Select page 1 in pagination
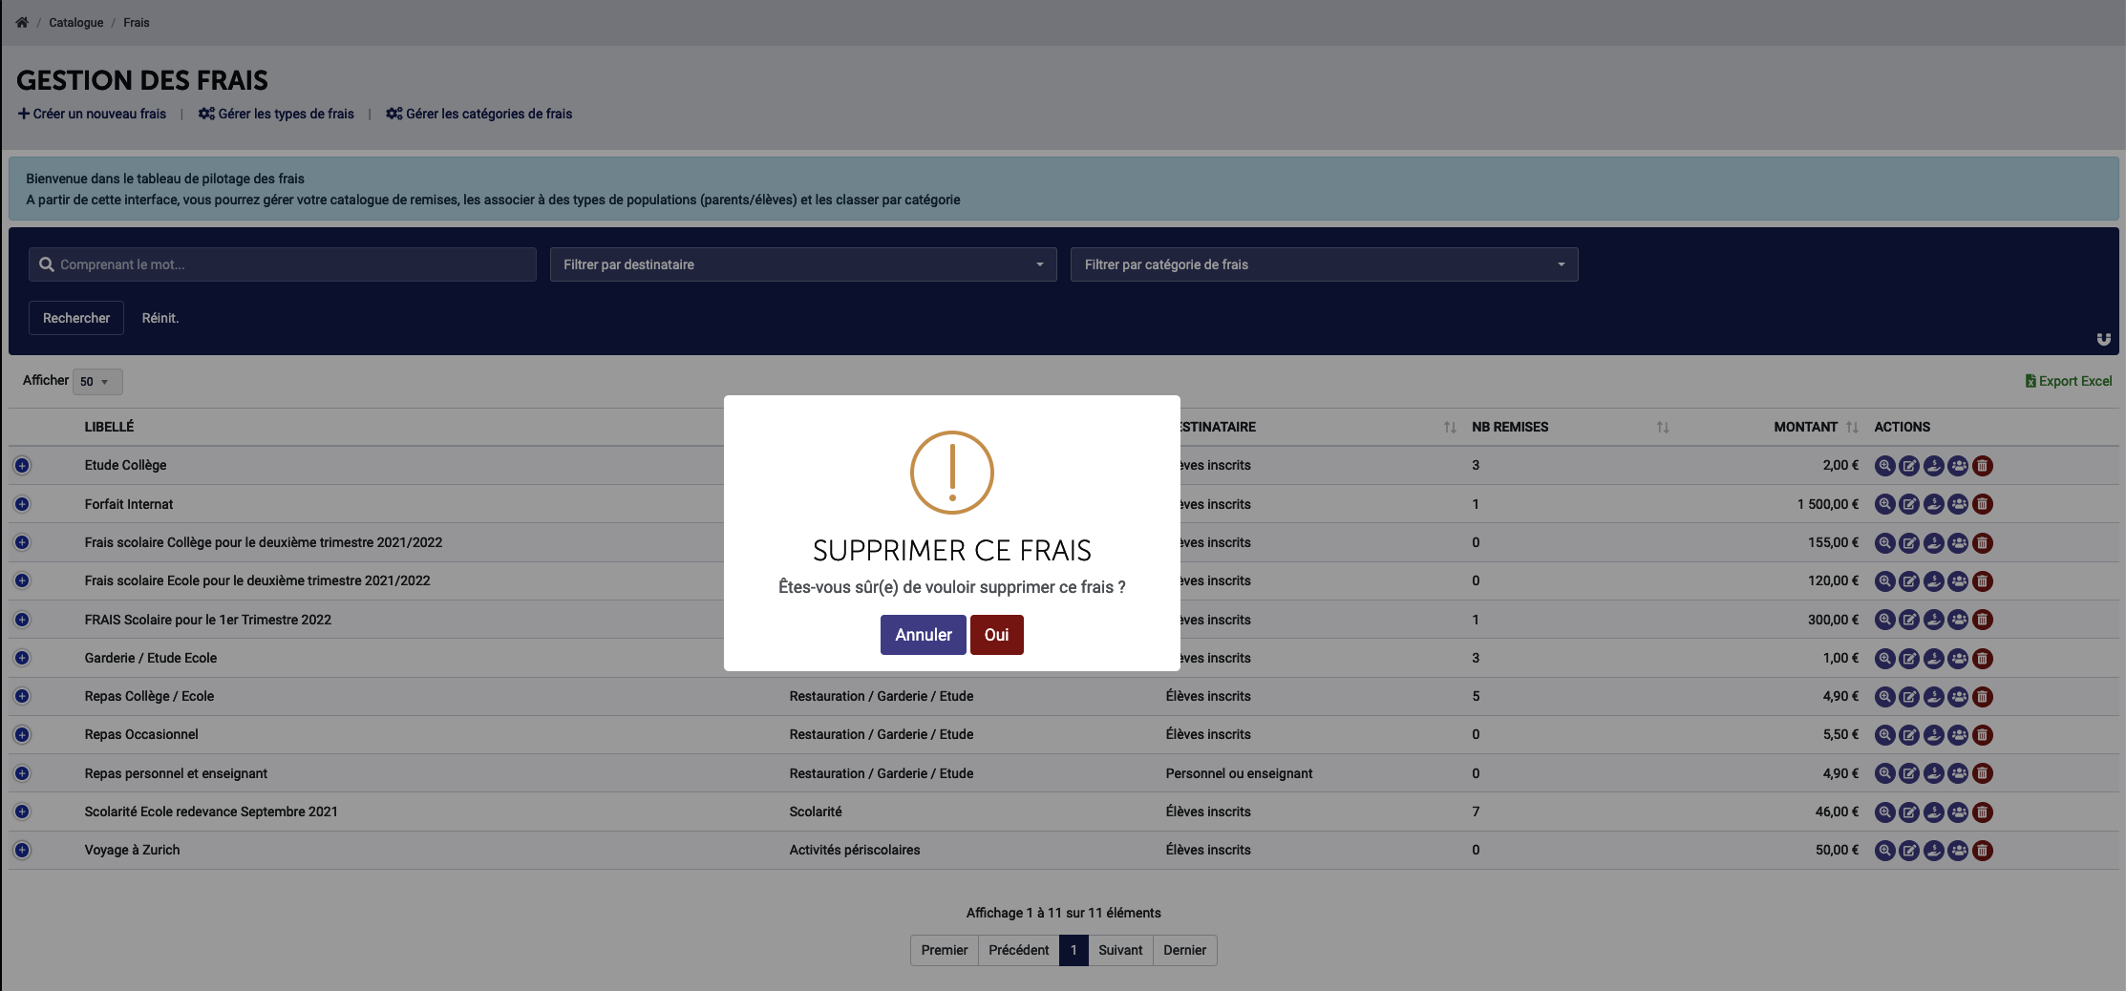 tap(1074, 950)
